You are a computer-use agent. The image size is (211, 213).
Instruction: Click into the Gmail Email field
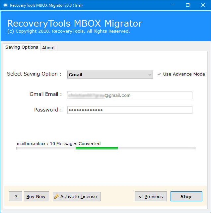point(130,96)
